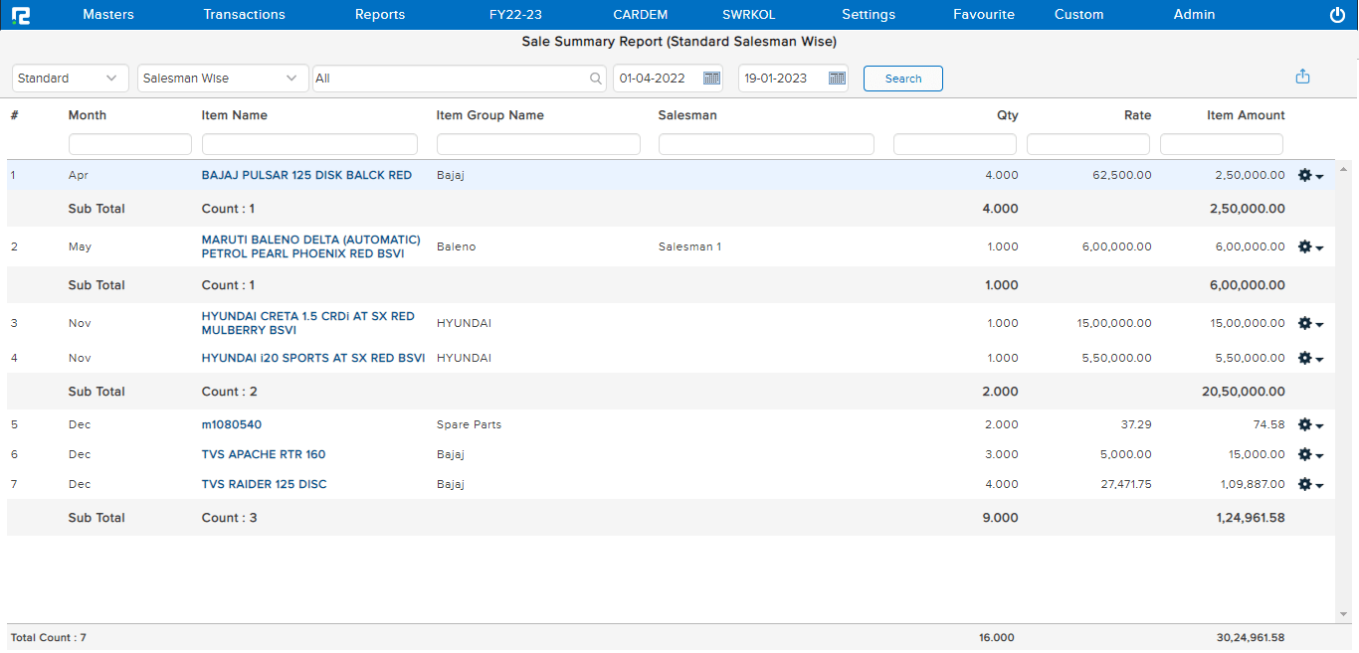Click the Salesman column filter box

point(766,145)
